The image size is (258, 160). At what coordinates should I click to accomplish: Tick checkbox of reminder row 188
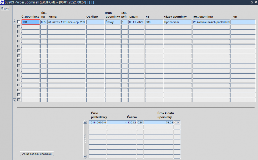click(19, 22)
